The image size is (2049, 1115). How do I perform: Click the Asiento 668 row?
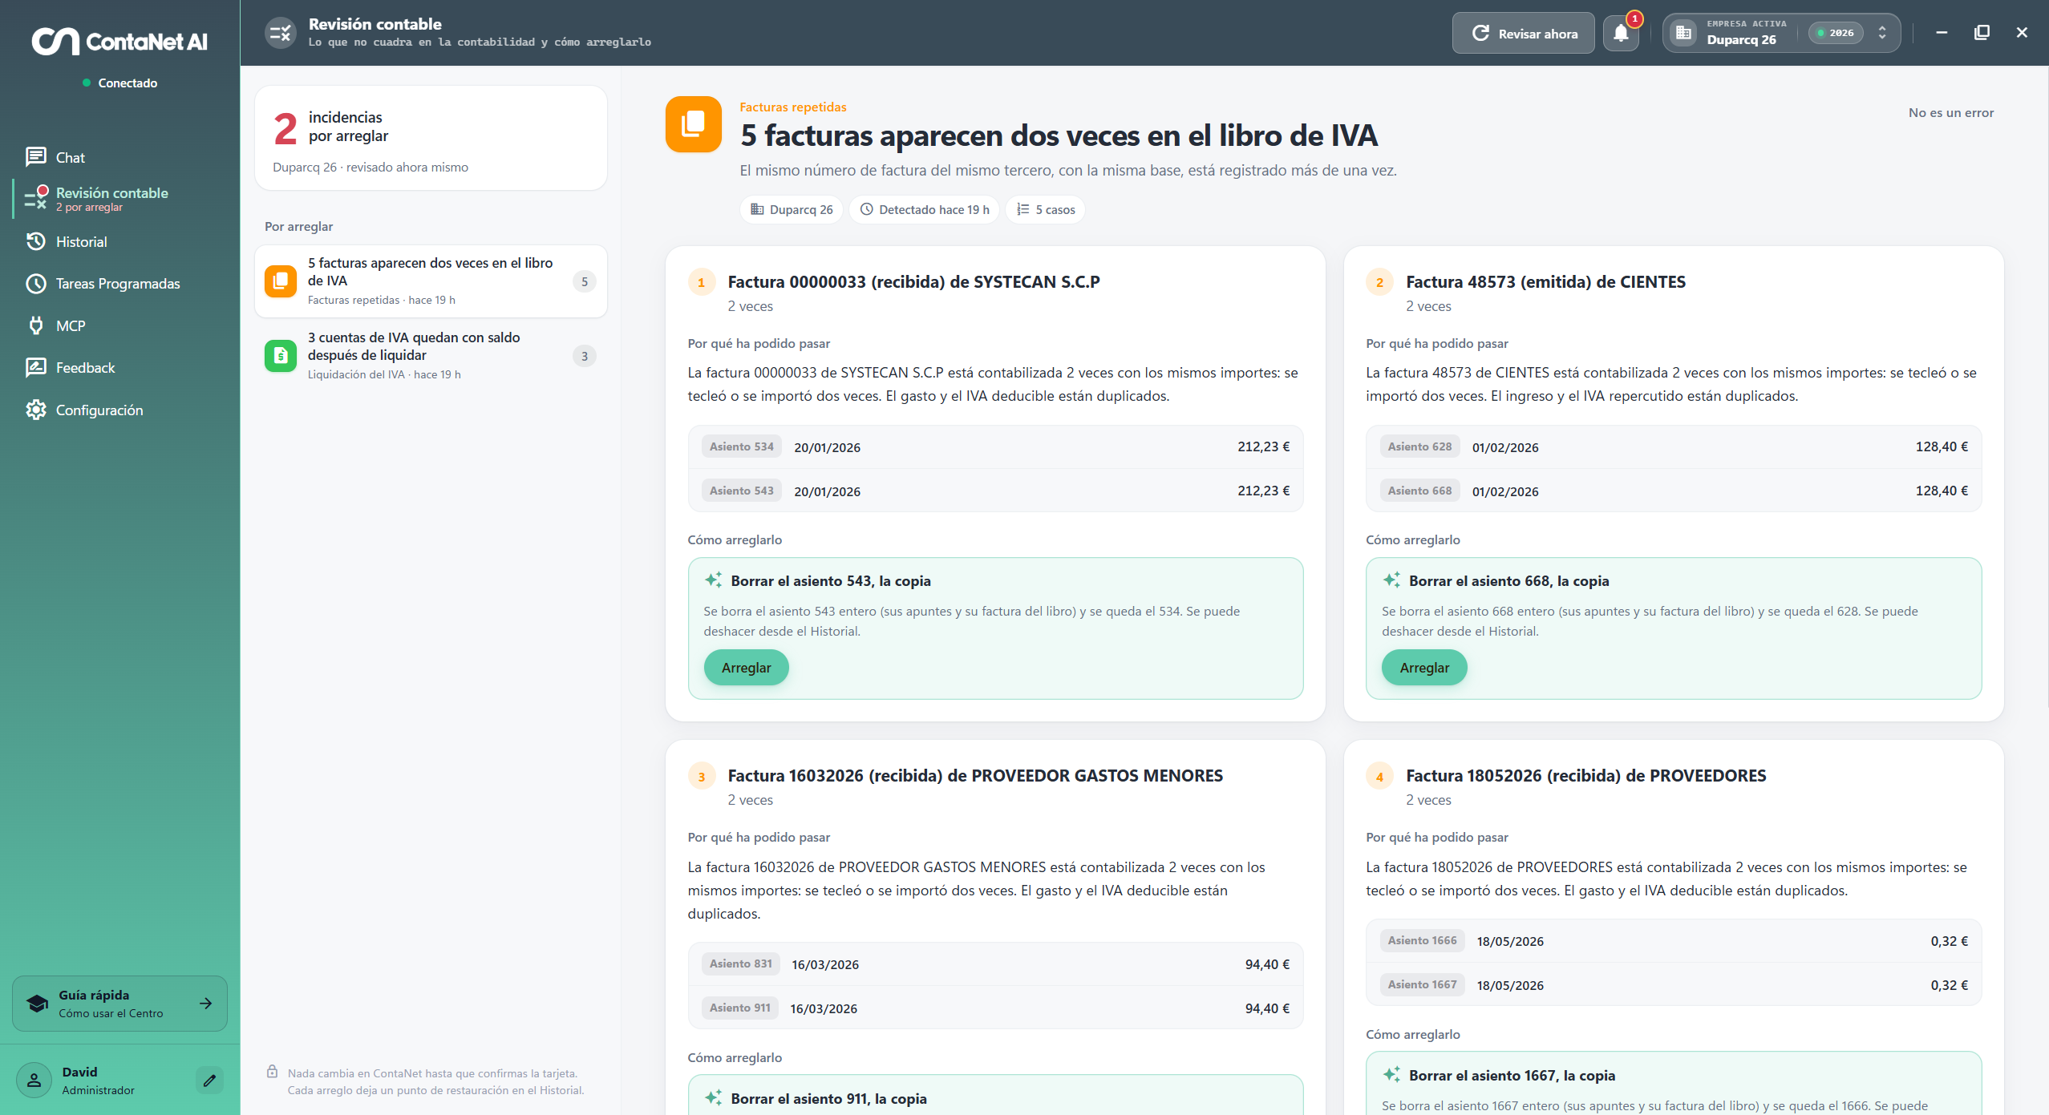1674,491
